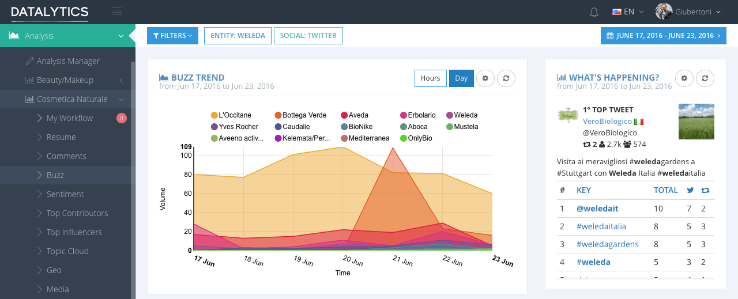Open Buzz Trend settings gear
The height and width of the screenshot is (299, 738).
(485, 78)
